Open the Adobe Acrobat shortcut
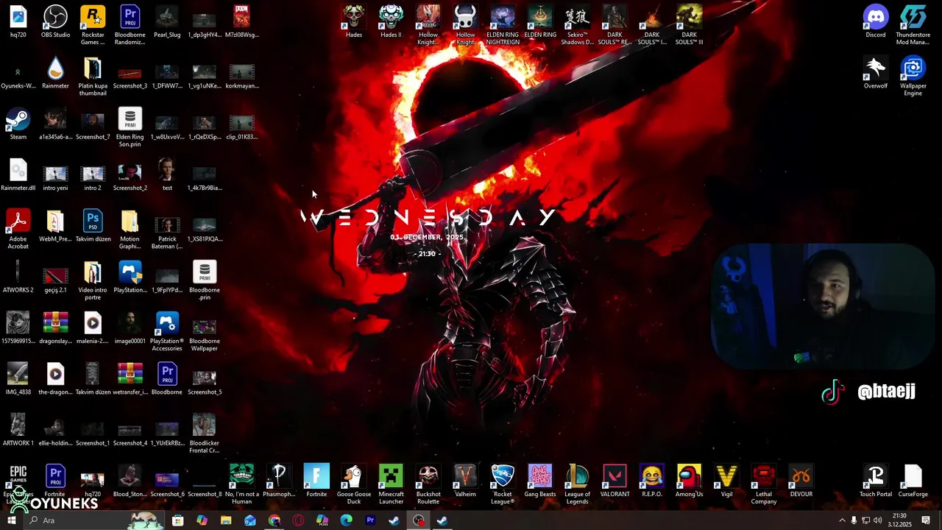 tap(18, 230)
